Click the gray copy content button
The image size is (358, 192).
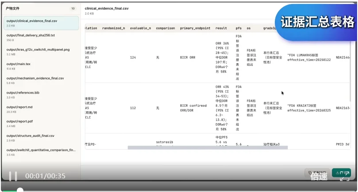coord(317,173)
